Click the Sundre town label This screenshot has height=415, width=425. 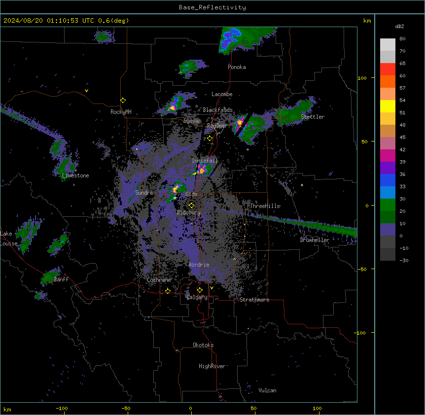click(x=144, y=193)
